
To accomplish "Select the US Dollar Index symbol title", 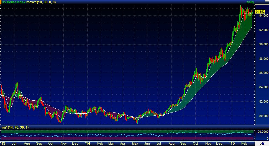I will click(13, 2).
